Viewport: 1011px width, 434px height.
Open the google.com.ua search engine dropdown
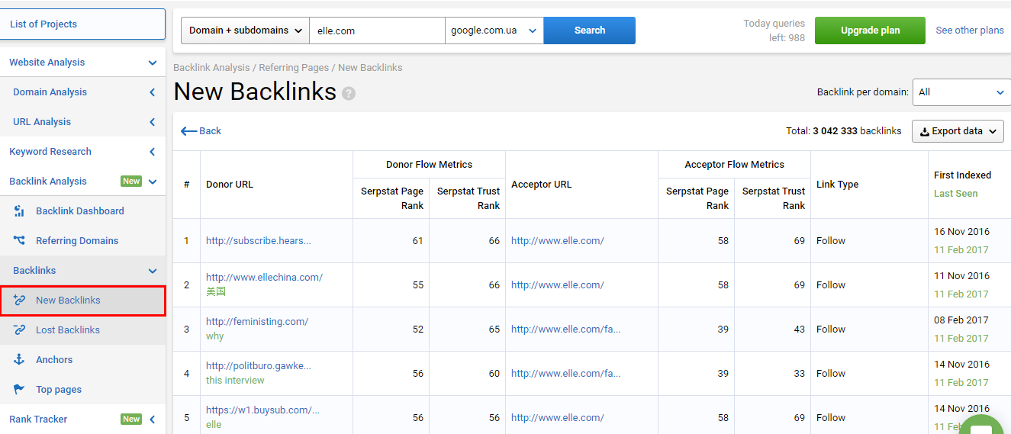494,31
